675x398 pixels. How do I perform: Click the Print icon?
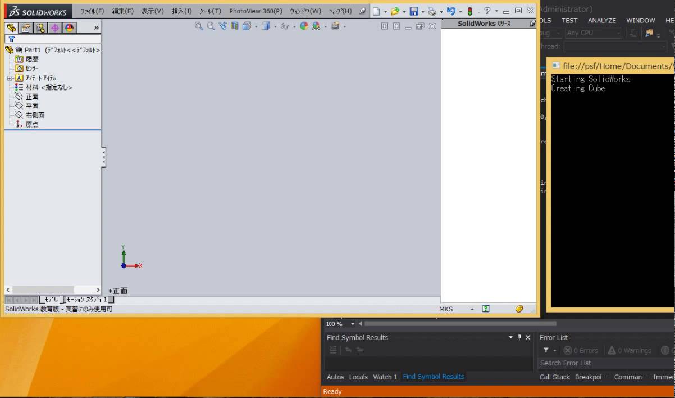pyautogui.click(x=432, y=11)
